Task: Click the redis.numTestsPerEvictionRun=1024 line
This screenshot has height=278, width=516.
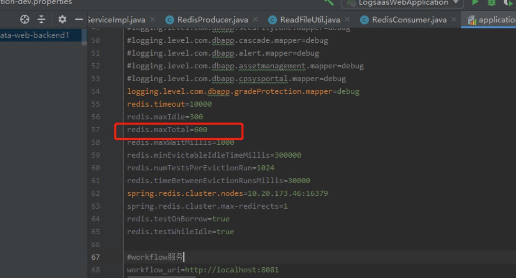Action: pyautogui.click(x=201, y=168)
